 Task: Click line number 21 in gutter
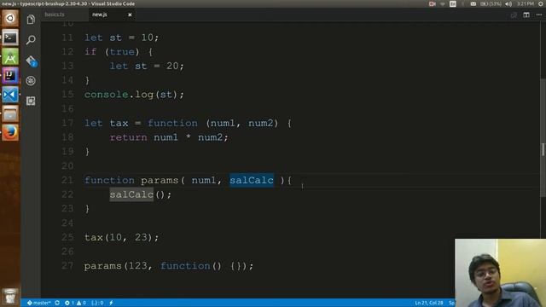(x=67, y=180)
